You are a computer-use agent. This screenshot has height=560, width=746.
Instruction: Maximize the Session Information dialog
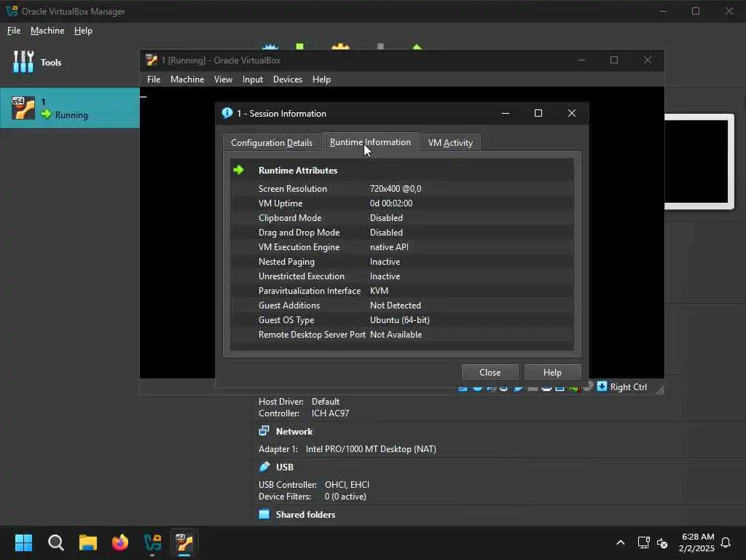[x=538, y=113]
